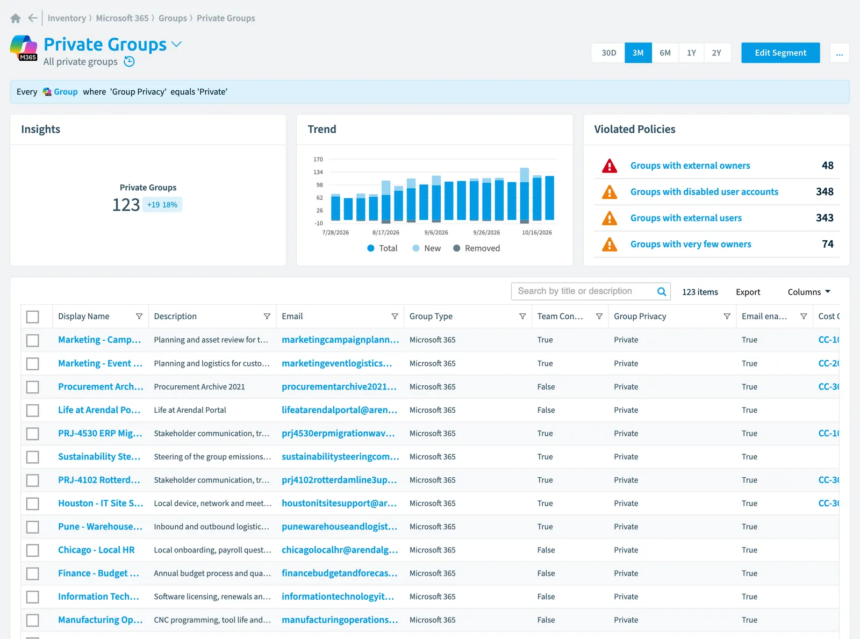Click the M365 product logo
This screenshot has width=860, height=639.
(x=24, y=48)
